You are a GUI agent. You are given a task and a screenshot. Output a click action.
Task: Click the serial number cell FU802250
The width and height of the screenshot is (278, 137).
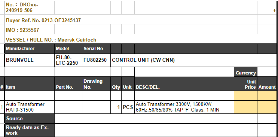click(x=96, y=60)
